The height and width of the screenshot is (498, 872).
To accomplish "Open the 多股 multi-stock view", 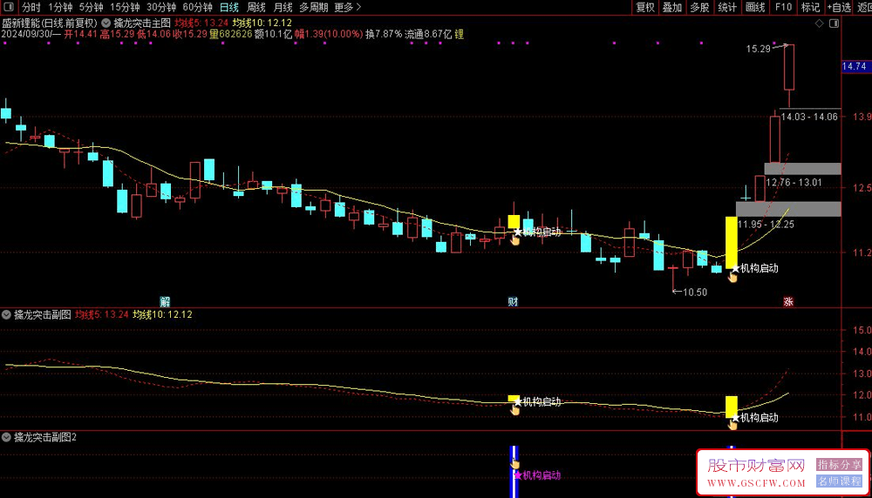I will click(x=699, y=7).
